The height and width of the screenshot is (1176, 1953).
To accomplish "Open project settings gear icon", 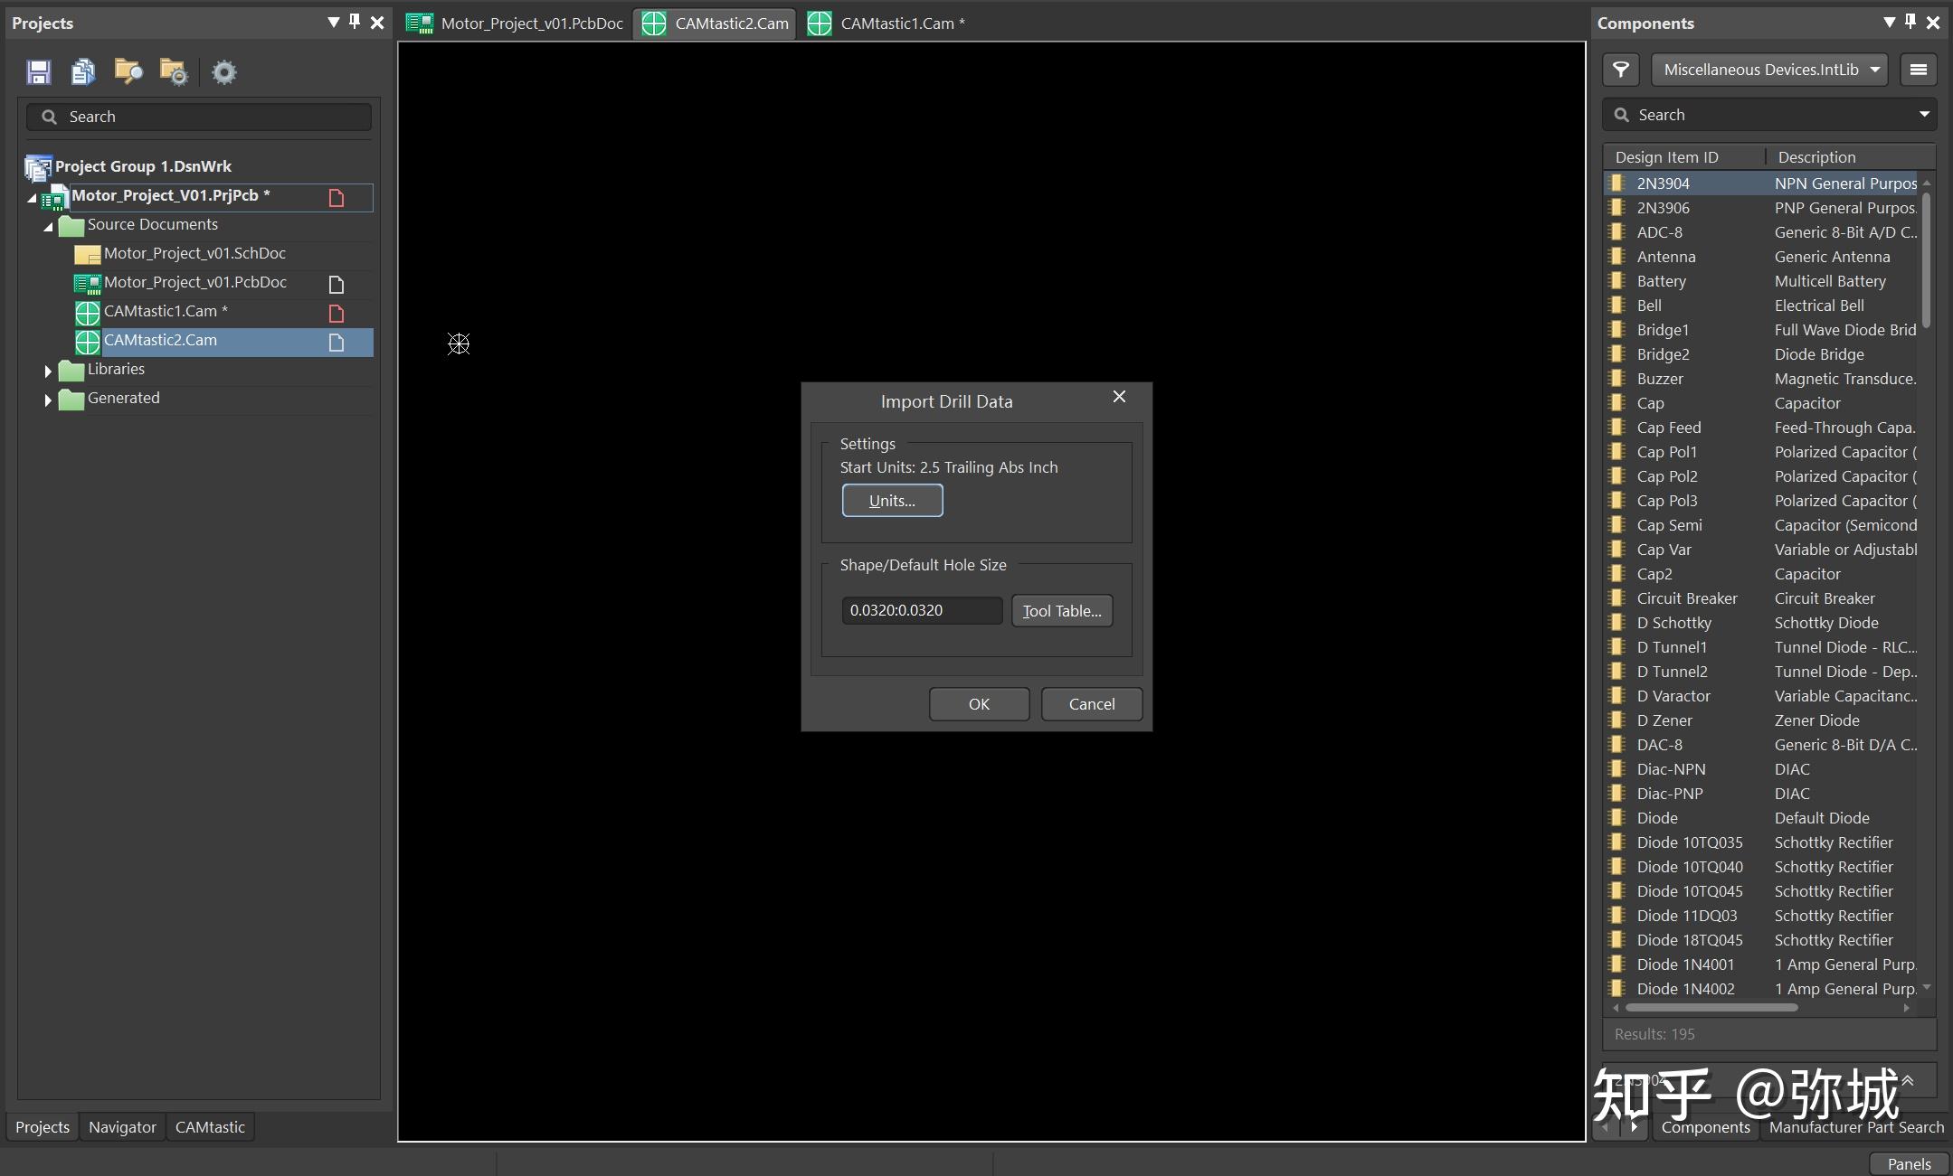I will 223,72.
